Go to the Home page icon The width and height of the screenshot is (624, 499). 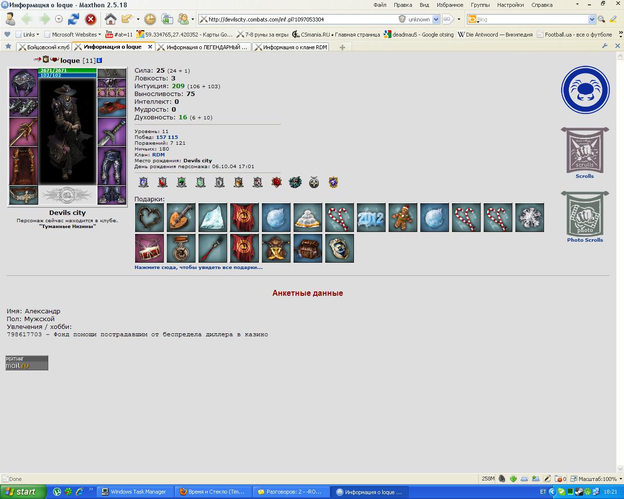[x=111, y=19]
